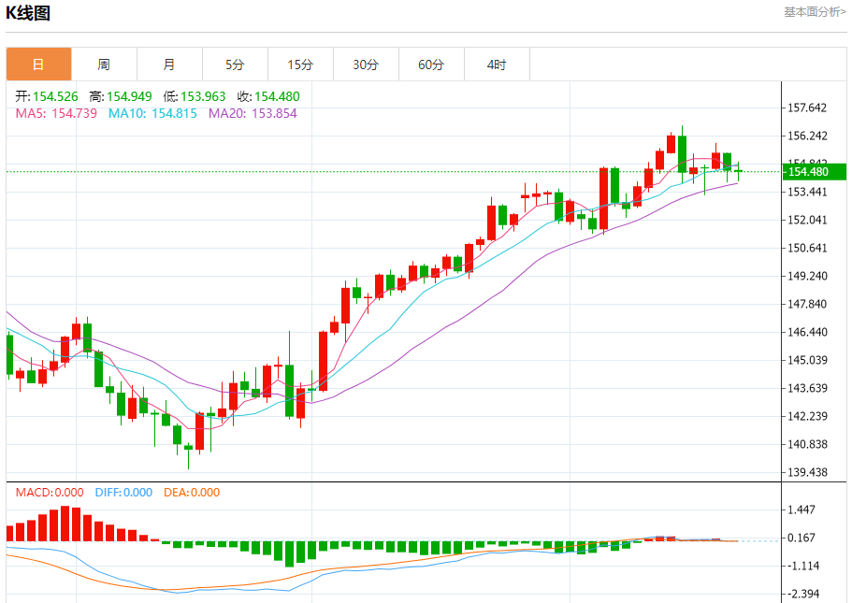Click the MA20 153.854 indicator label
Image resolution: width=852 pixels, height=603 pixels.
(x=253, y=113)
